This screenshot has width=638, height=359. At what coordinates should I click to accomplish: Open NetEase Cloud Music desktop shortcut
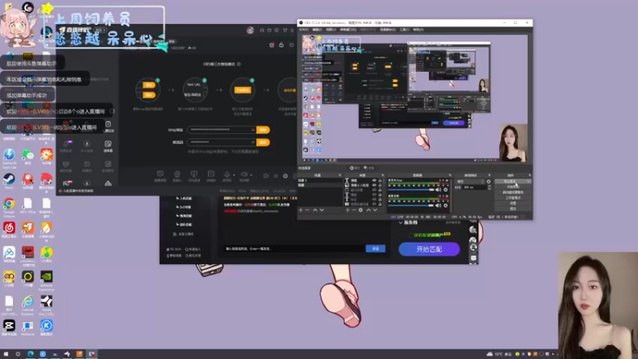click(9, 228)
